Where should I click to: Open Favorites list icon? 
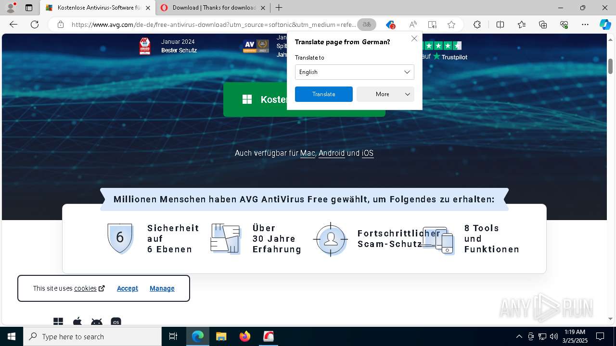pyautogui.click(x=522, y=25)
